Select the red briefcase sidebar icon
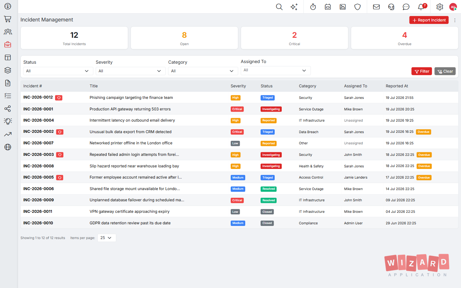 (x=8, y=44)
